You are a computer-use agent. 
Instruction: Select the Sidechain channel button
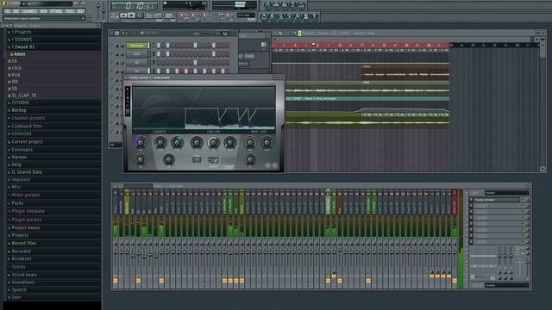click(136, 46)
